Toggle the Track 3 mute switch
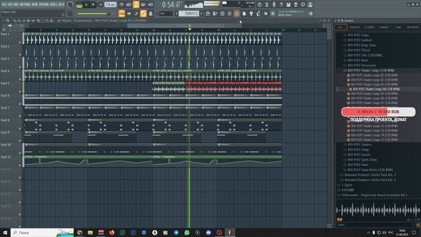Viewport: 421px width, 237px height. click(20, 67)
